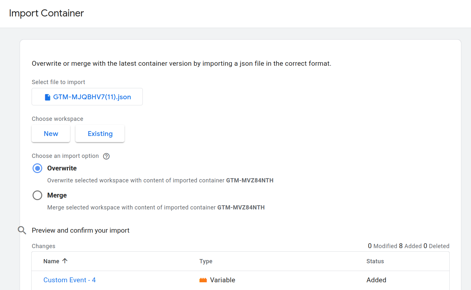Click the Changes section label
Image resolution: width=471 pixels, height=290 pixels.
pos(44,246)
